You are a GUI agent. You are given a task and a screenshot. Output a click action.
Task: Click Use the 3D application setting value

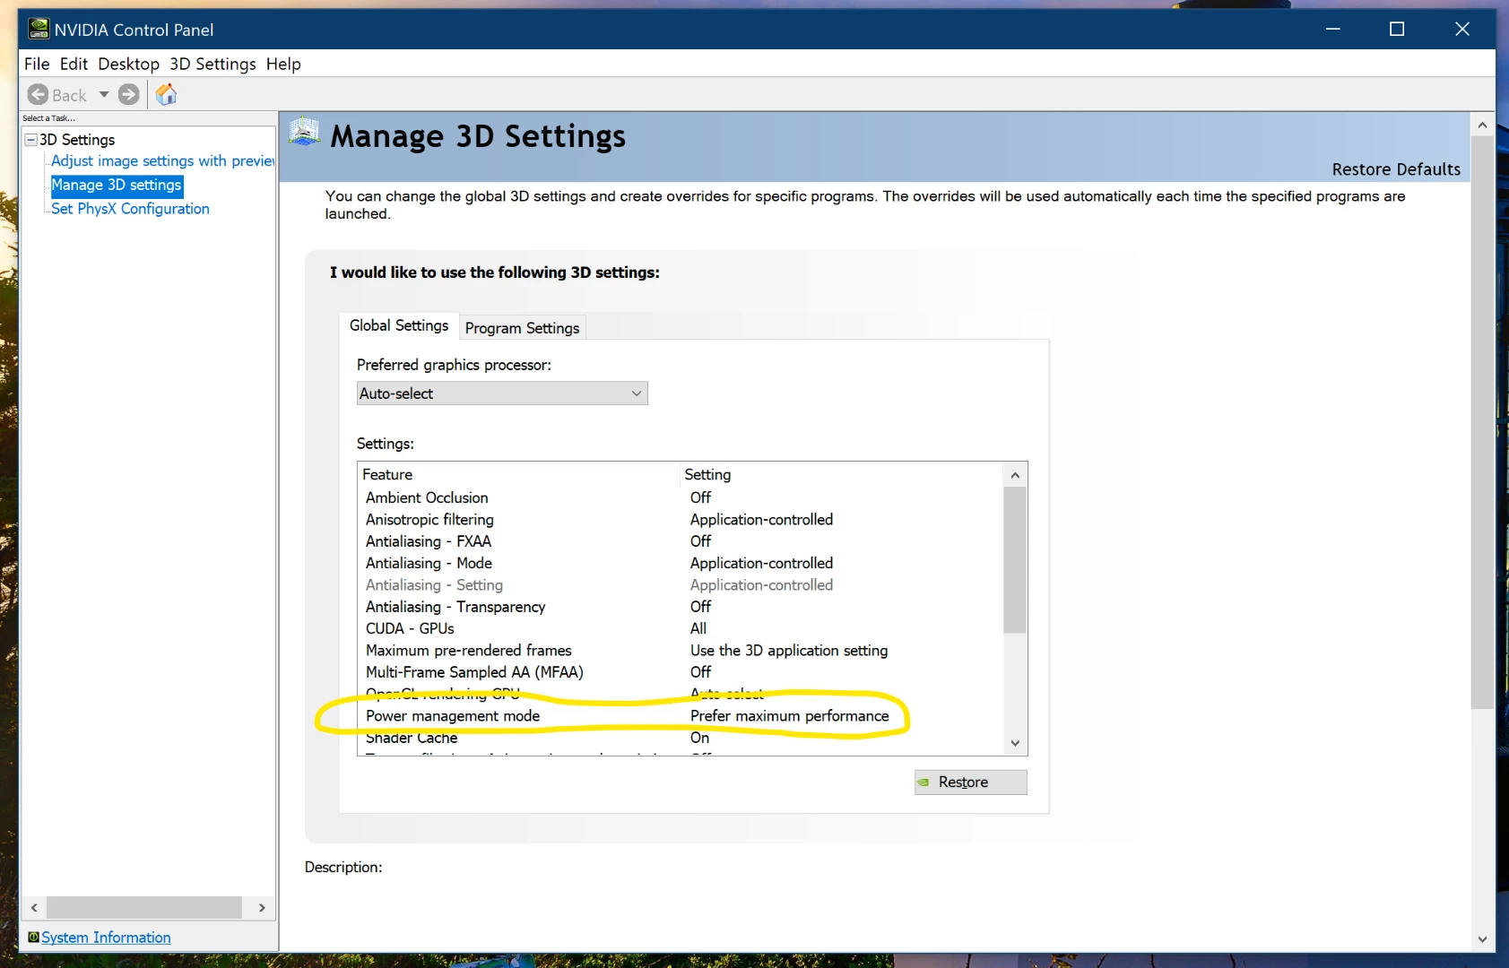tap(789, 650)
